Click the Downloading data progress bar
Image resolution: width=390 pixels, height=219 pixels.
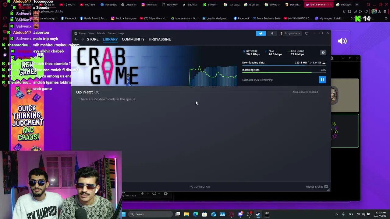point(284,65)
